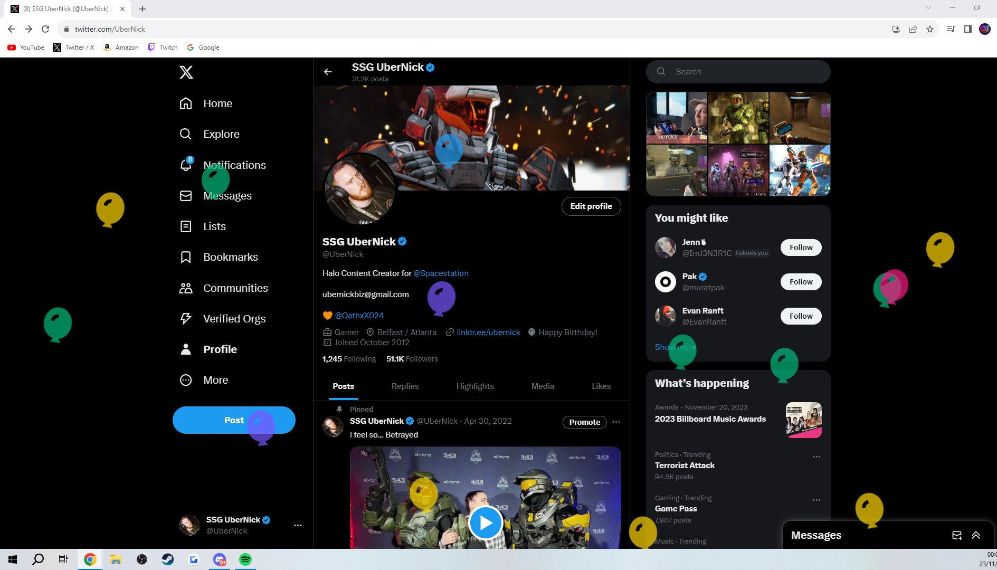Open the @Spacestation mention link

point(441,273)
